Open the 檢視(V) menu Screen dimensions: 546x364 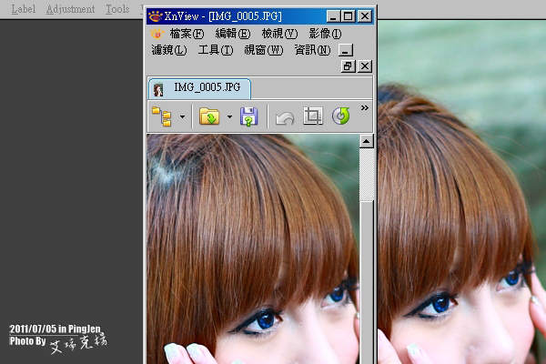click(279, 34)
